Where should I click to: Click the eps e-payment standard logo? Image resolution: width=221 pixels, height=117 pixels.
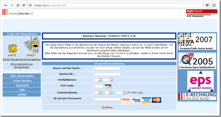click(200, 81)
